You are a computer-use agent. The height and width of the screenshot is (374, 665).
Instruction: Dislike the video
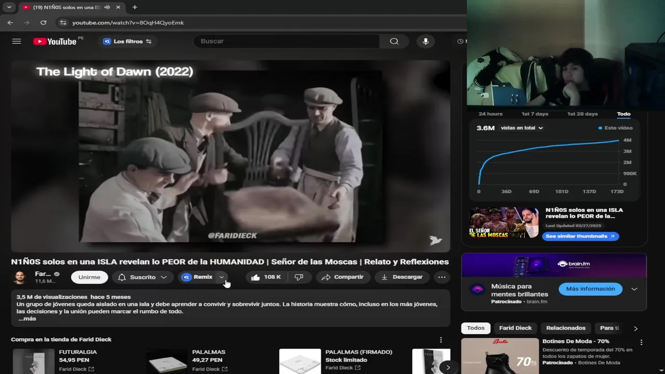click(x=299, y=277)
